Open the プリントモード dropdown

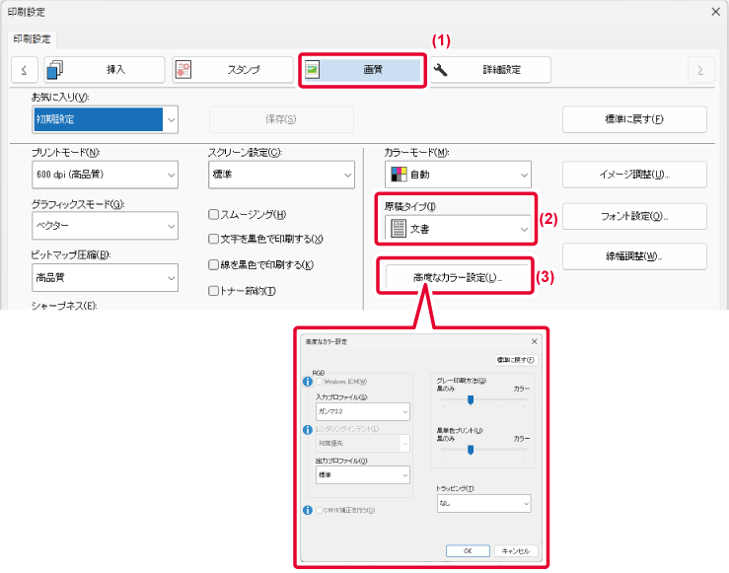[105, 175]
